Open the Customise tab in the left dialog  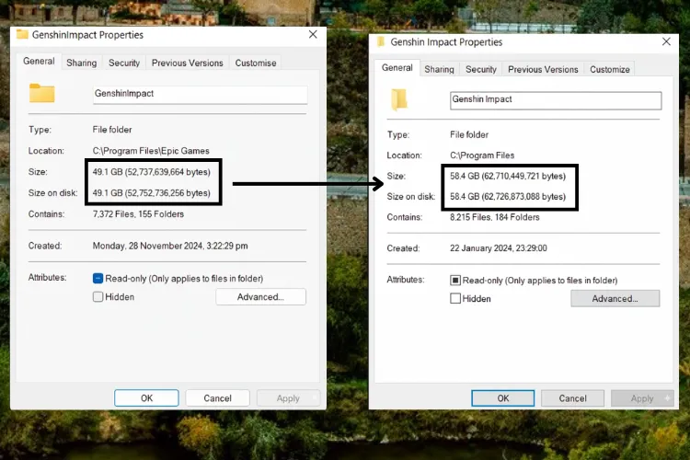pos(255,63)
